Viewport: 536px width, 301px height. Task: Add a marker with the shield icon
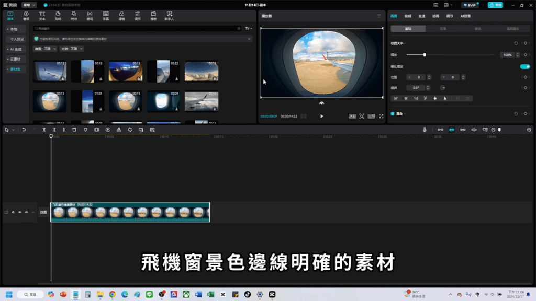pos(85,130)
